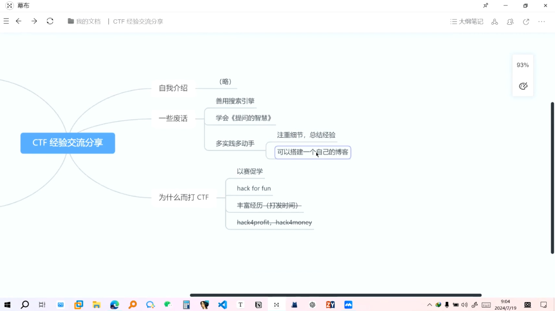The width and height of the screenshot is (555, 311).
Task: Open the 我的文档 folder breadcrumb
Action: tap(84, 21)
